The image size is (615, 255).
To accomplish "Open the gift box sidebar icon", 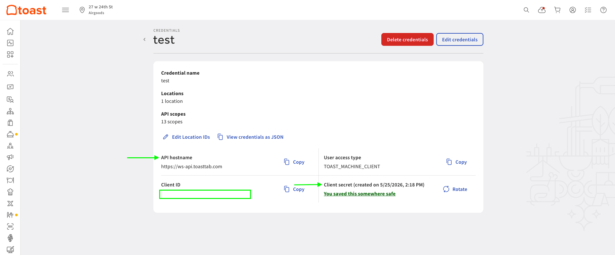I will (10, 123).
